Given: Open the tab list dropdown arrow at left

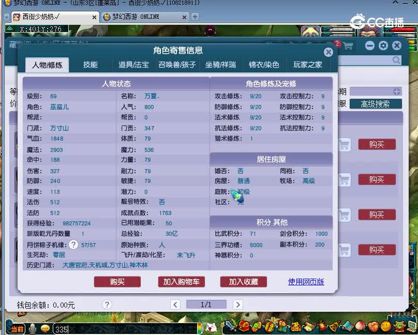Looking at the screenshot, I should (x=7, y=18).
